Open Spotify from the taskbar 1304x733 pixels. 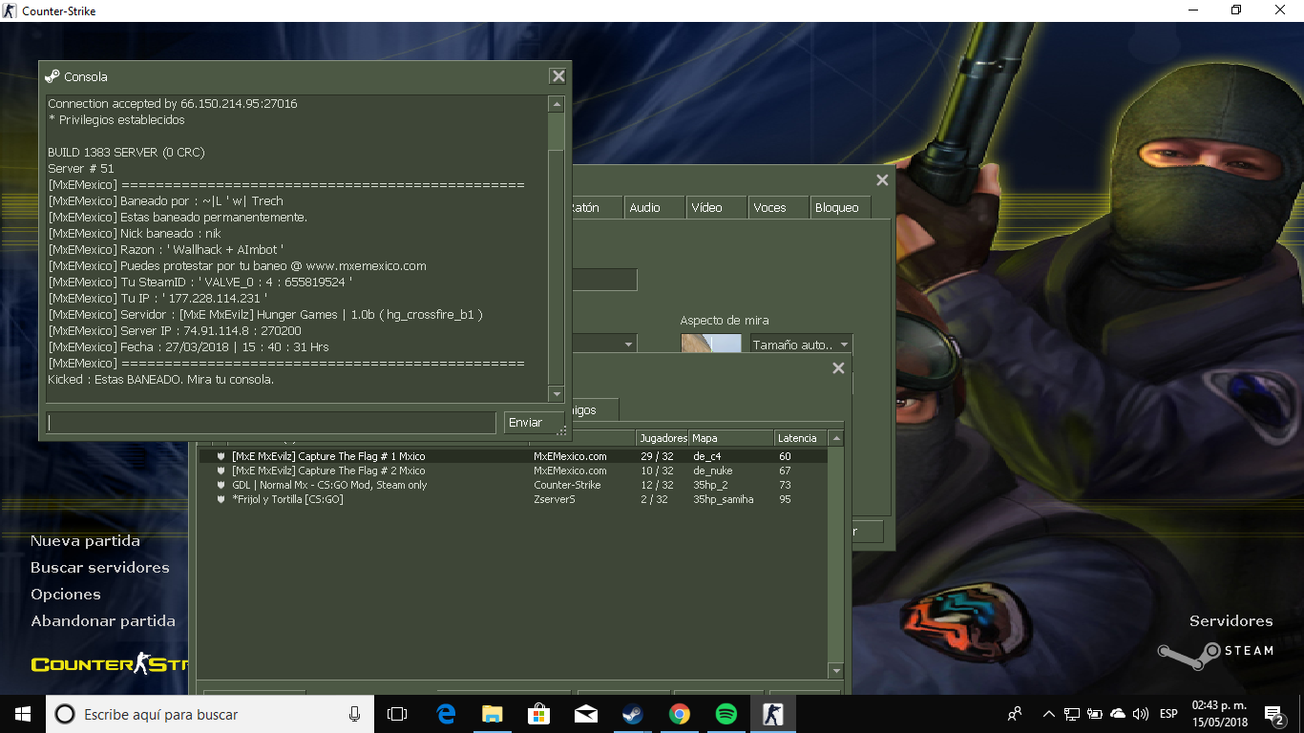pos(726,714)
